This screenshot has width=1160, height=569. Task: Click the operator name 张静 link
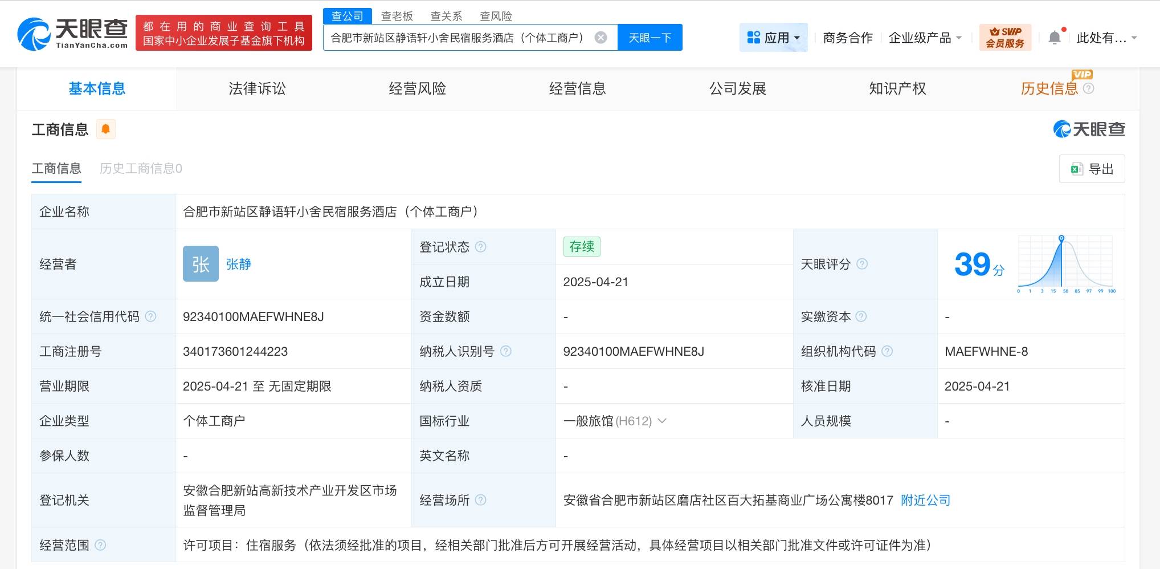coord(239,264)
